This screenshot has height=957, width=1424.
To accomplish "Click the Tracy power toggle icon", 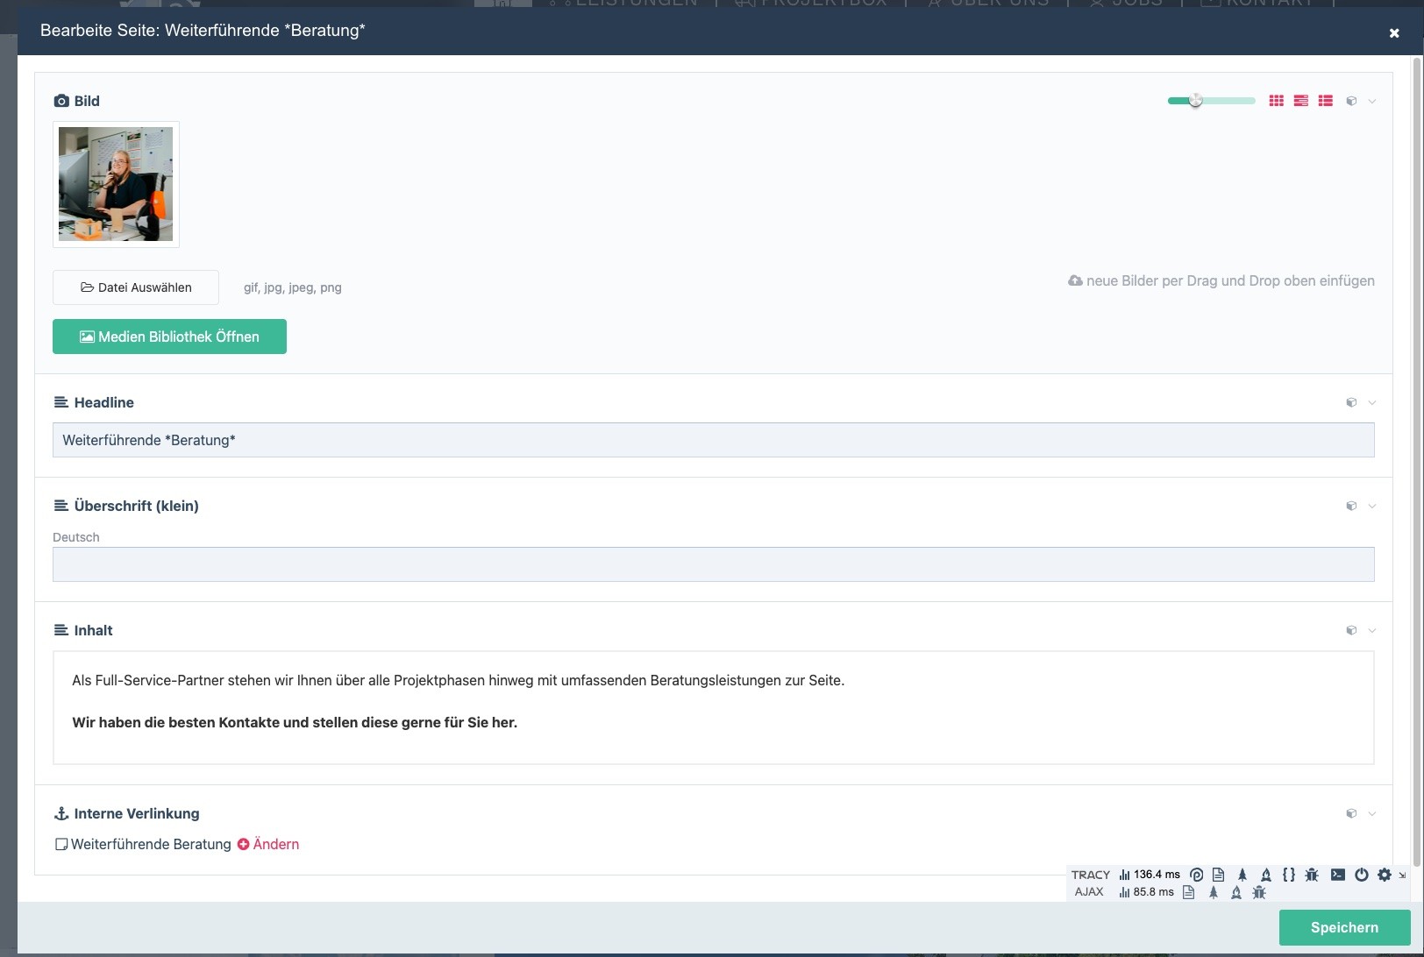I will tap(1361, 875).
